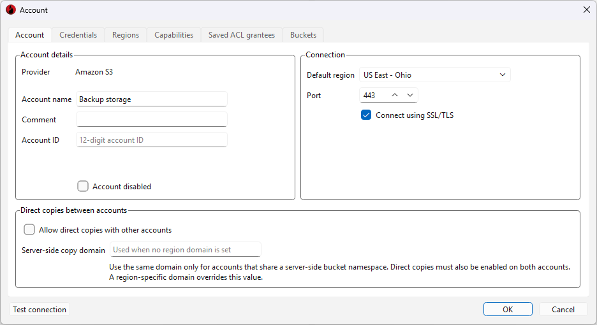Image resolution: width=597 pixels, height=325 pixels.
Task: Confirm with the OK button
Action: (x=508, y=310)
